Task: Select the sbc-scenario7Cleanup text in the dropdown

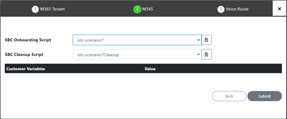Action: tap(98, 55)
